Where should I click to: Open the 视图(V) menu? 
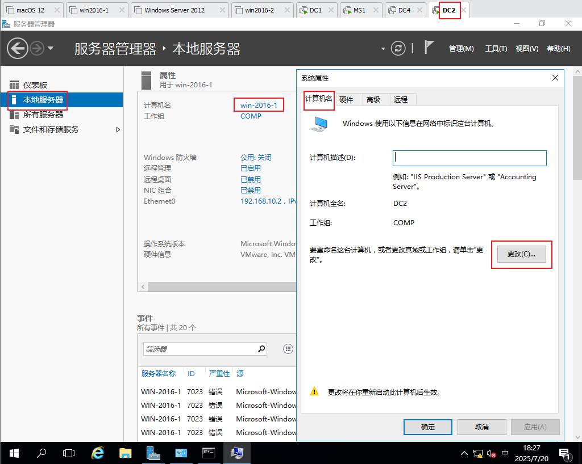tap(527, 49)
